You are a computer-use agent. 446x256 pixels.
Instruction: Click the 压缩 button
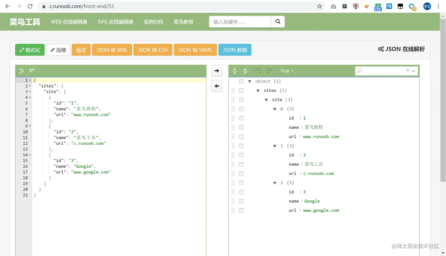pos(58,50)
